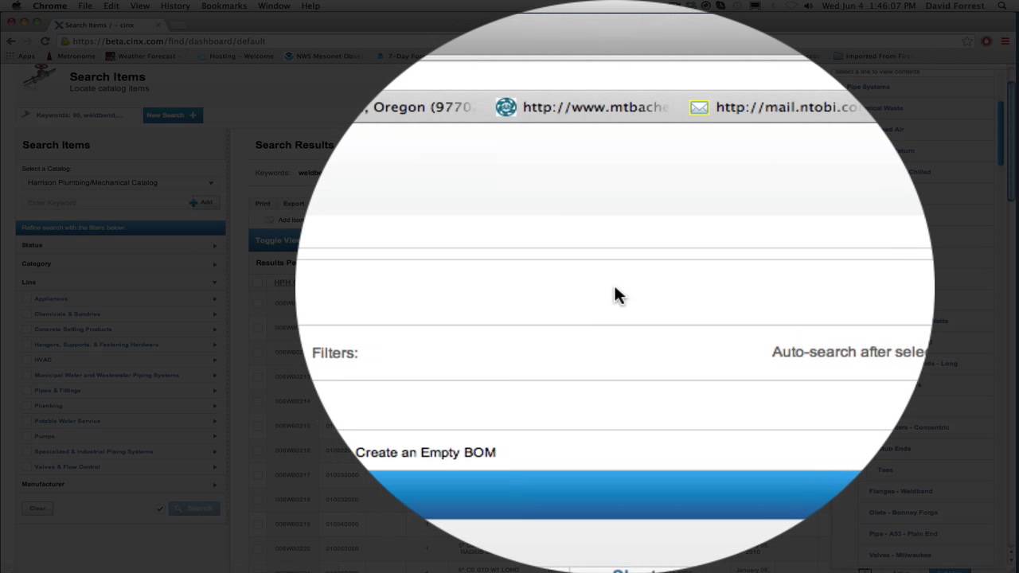Open the Municipal Water and Wastewater Piping Systems link

pos(107,375)
